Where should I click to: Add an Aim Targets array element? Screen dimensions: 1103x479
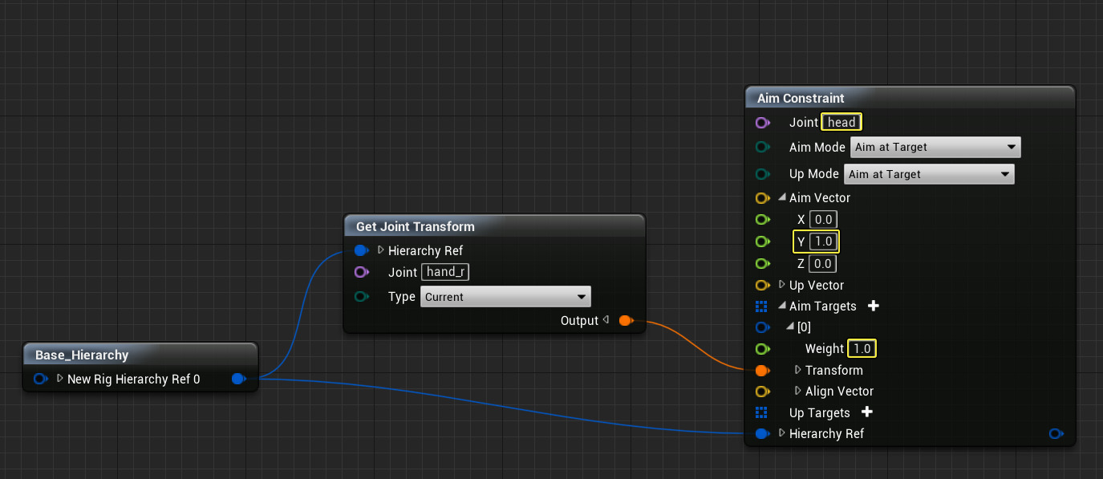(x=874, y=306)
